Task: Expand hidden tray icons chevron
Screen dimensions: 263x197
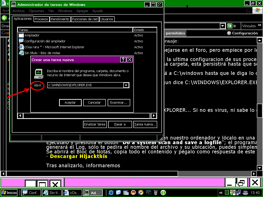Action: pos(221,193)
